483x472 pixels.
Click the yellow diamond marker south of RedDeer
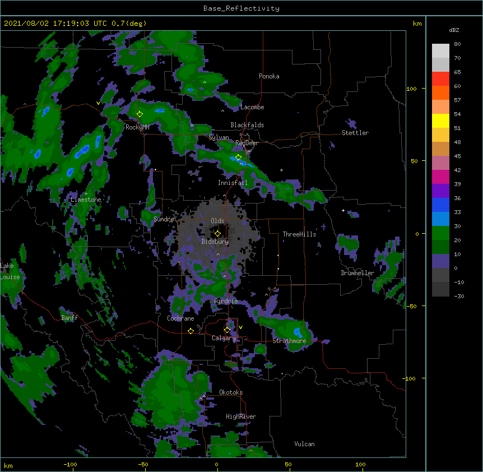[238, 158]
